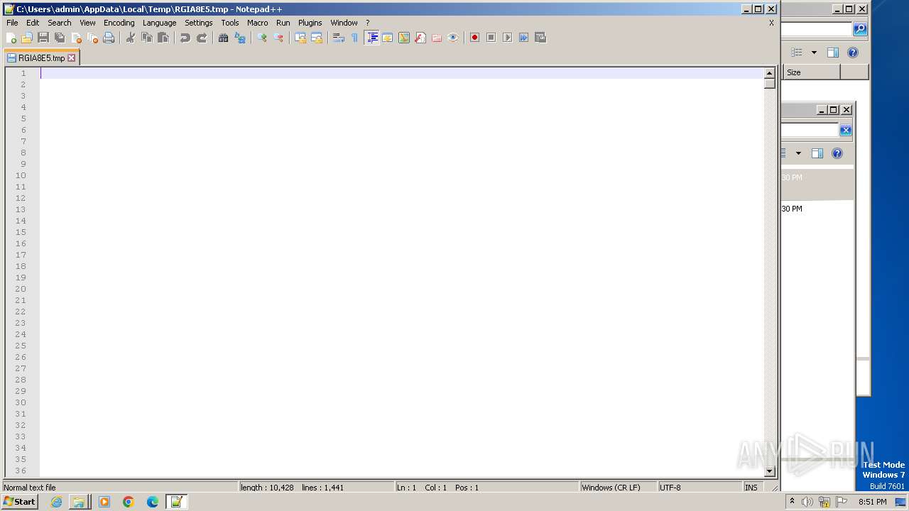The image size is (909, 511).
Task: Open the Plugins menu
Action: (310, 23)
